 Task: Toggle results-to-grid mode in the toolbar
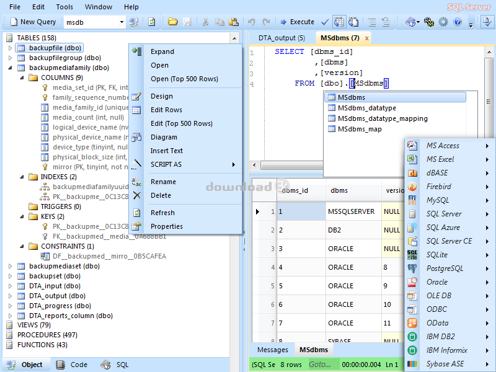pyautogui.click(x=339, y=22)
